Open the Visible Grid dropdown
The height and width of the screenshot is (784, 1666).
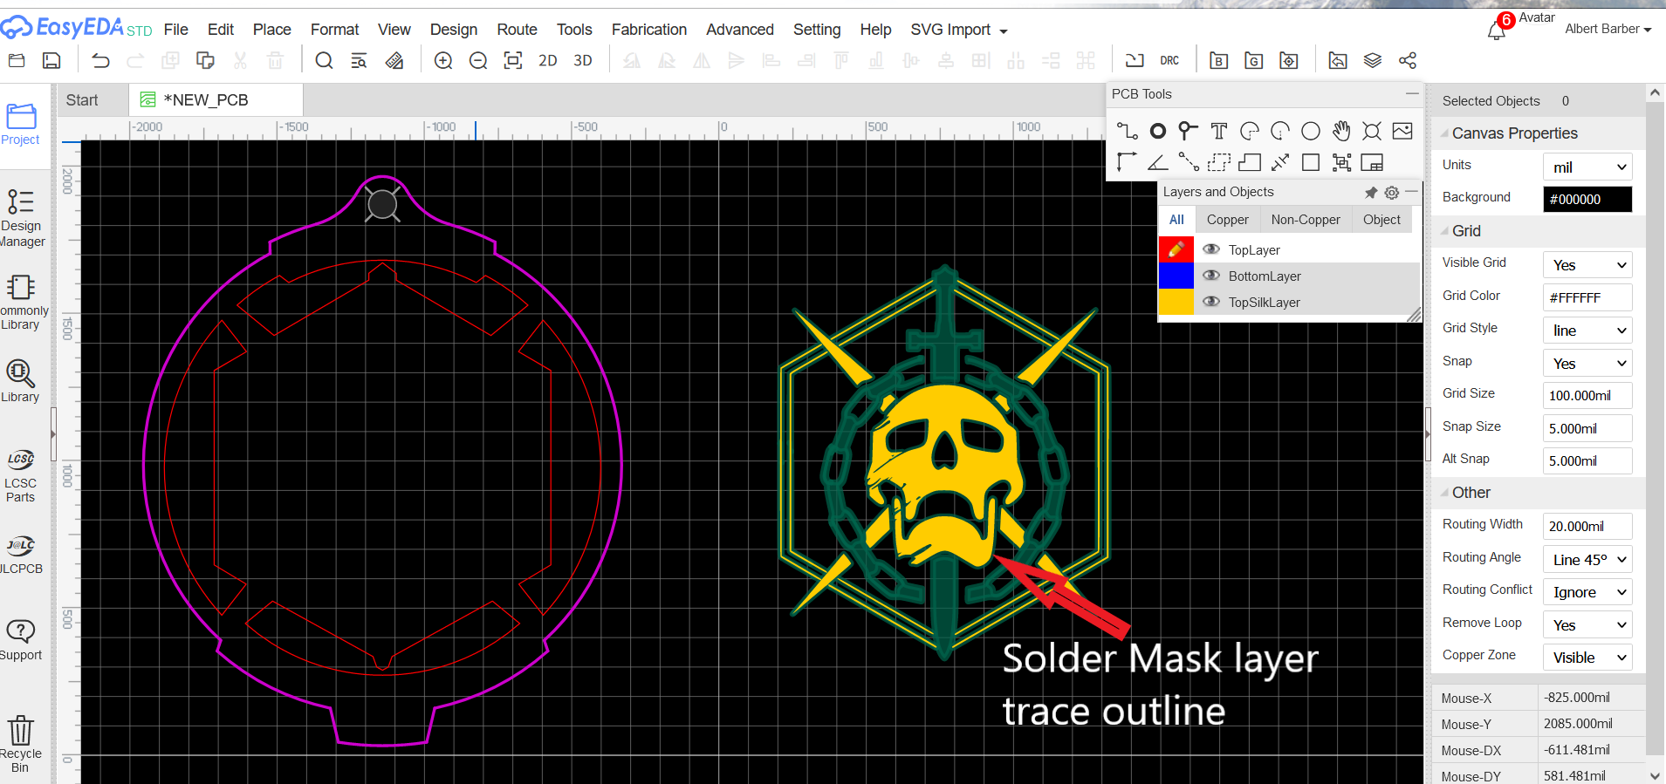click(1587, 265)
